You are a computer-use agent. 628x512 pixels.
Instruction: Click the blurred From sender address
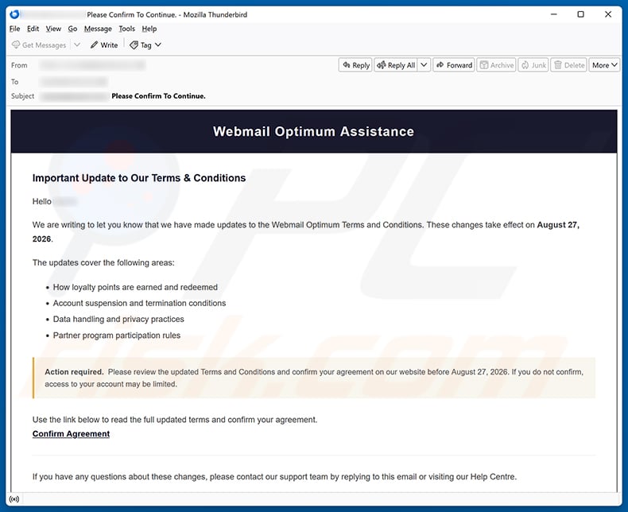92,65
